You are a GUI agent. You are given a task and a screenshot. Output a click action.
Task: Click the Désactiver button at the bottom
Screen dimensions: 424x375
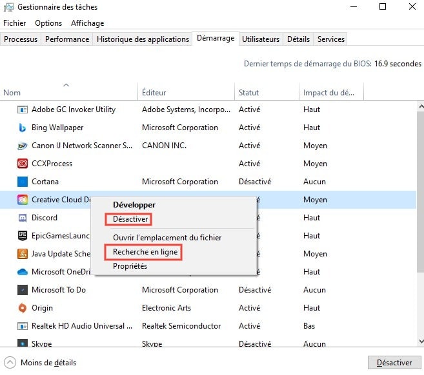tap(394, 363)
